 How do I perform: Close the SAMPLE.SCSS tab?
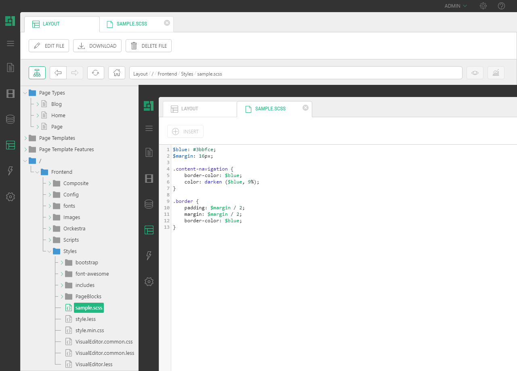click(x=167, y=23)
